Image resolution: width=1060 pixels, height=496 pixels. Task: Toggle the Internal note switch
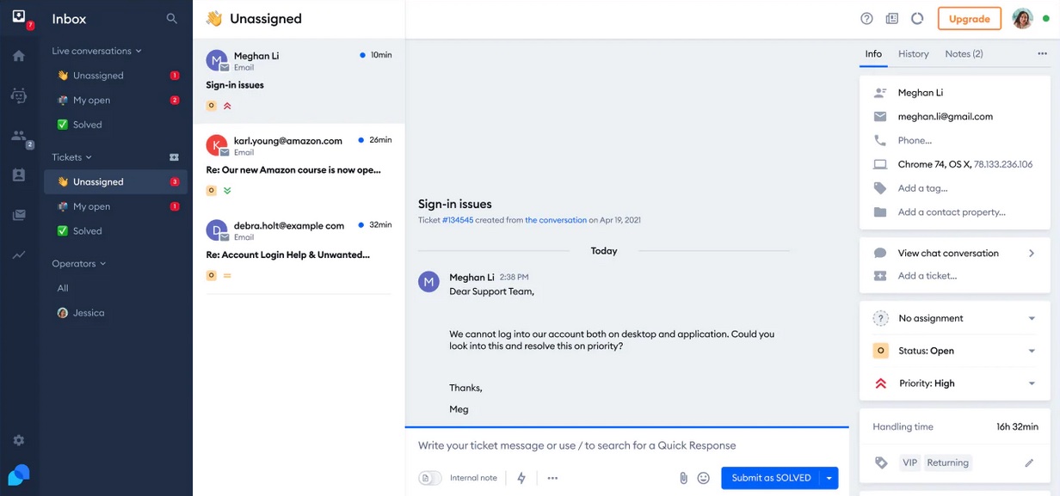[x=429, y=477]
